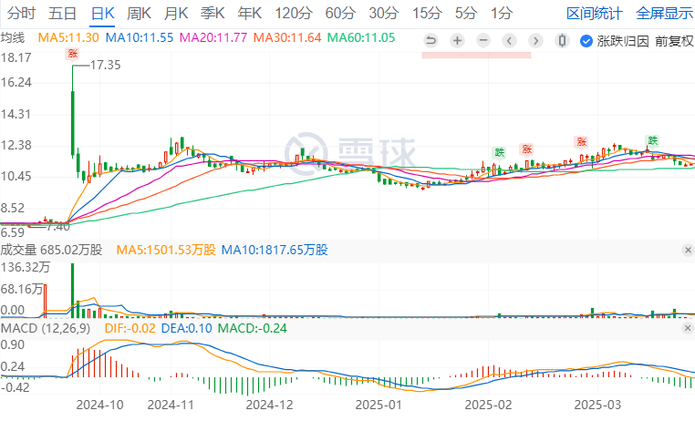
Task: Click the 2024-10 date axis label
Action: [99, 405]
